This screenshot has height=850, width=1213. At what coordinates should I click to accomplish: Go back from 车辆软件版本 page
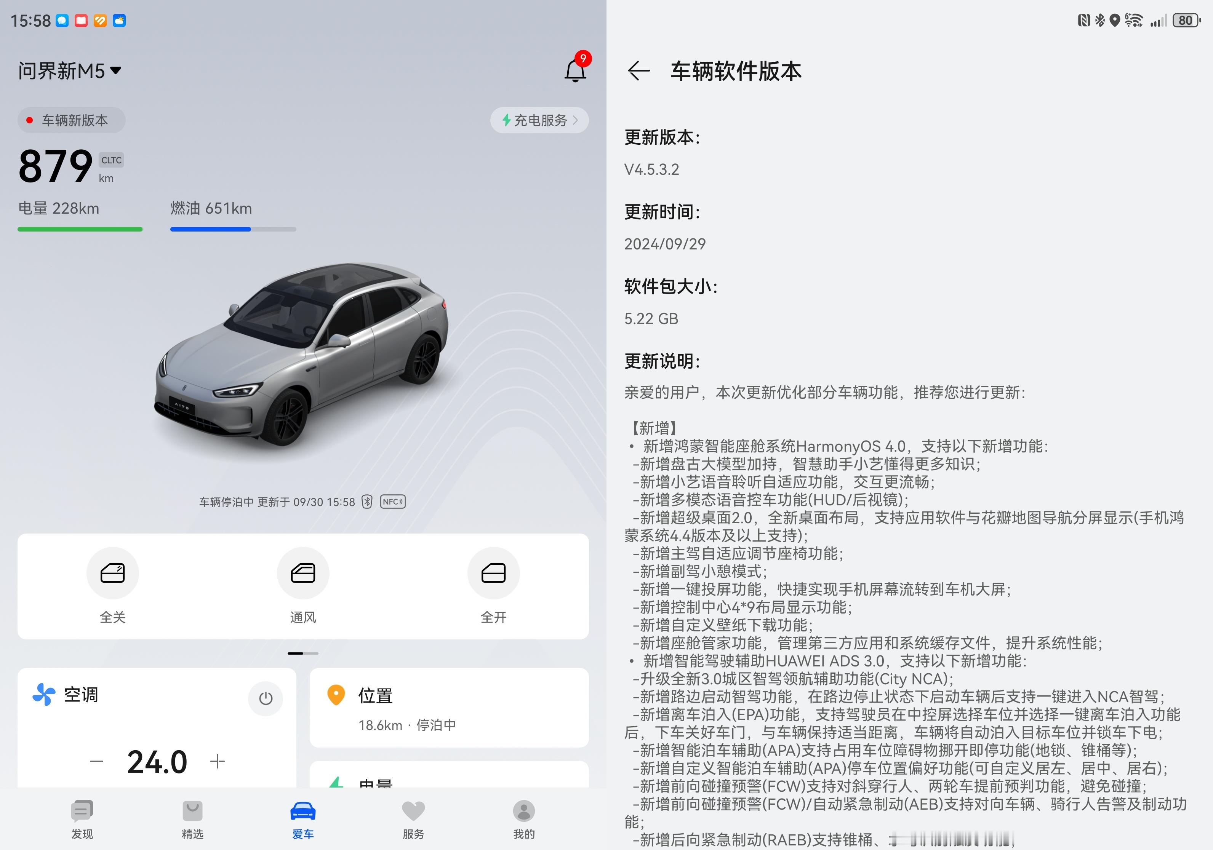pyautogui.click(x=639, y=71)
